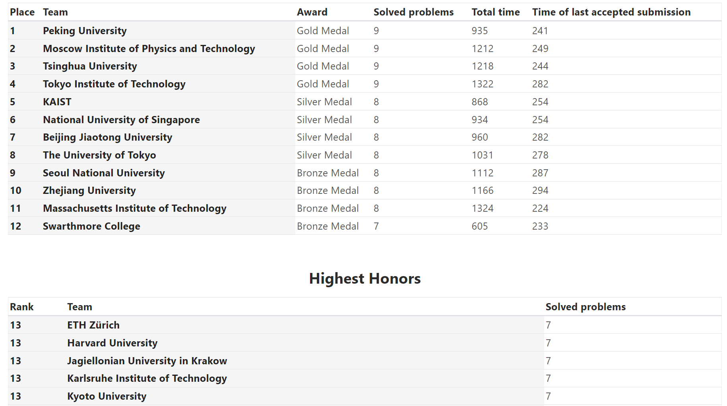Select Zhejiang University team name
This screenshot has width=727, height=406.
(x=89, y=191)
